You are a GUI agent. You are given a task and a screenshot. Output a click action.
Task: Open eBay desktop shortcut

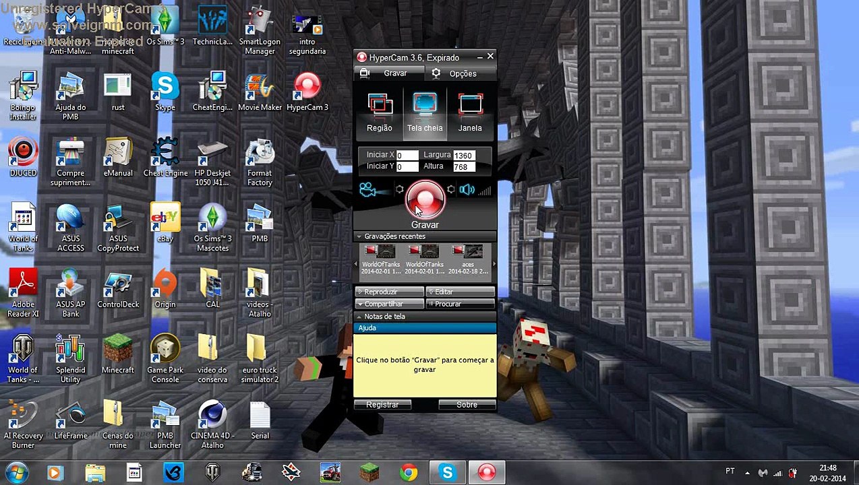[165, 223]
